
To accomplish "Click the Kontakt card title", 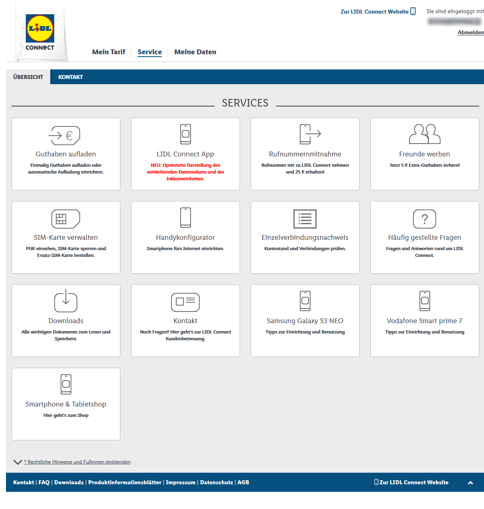I will click(x=185, y=321).
